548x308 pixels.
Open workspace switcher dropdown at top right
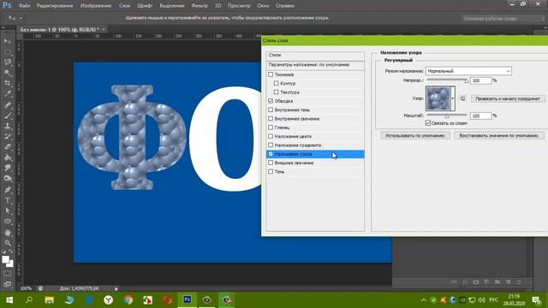click(503, 18)
